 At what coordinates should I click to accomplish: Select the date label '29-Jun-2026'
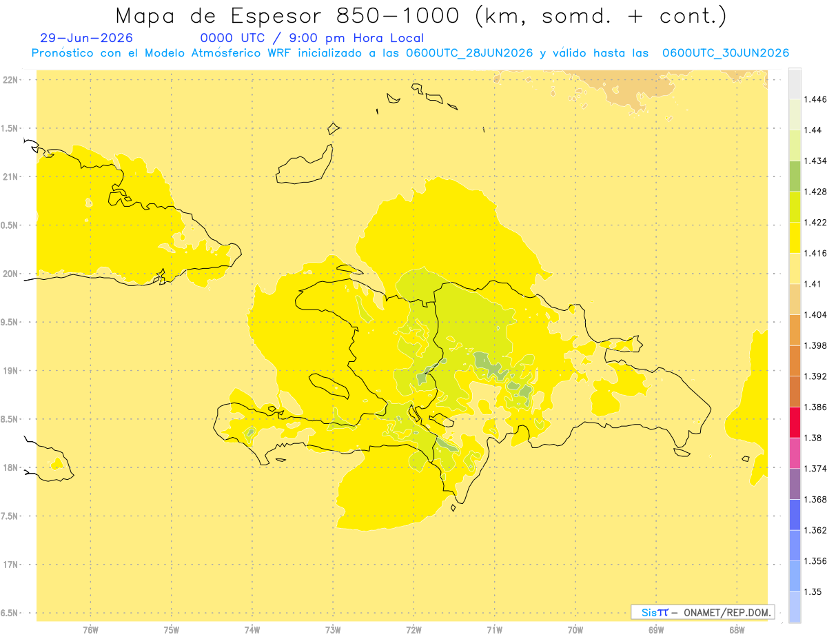[87, 38]
